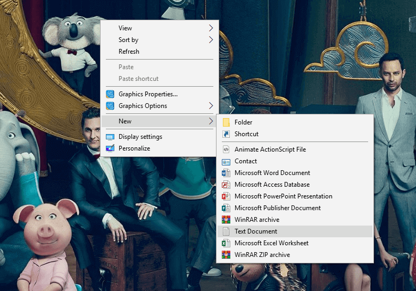Expand the New submenu arrow

point(211,121)
